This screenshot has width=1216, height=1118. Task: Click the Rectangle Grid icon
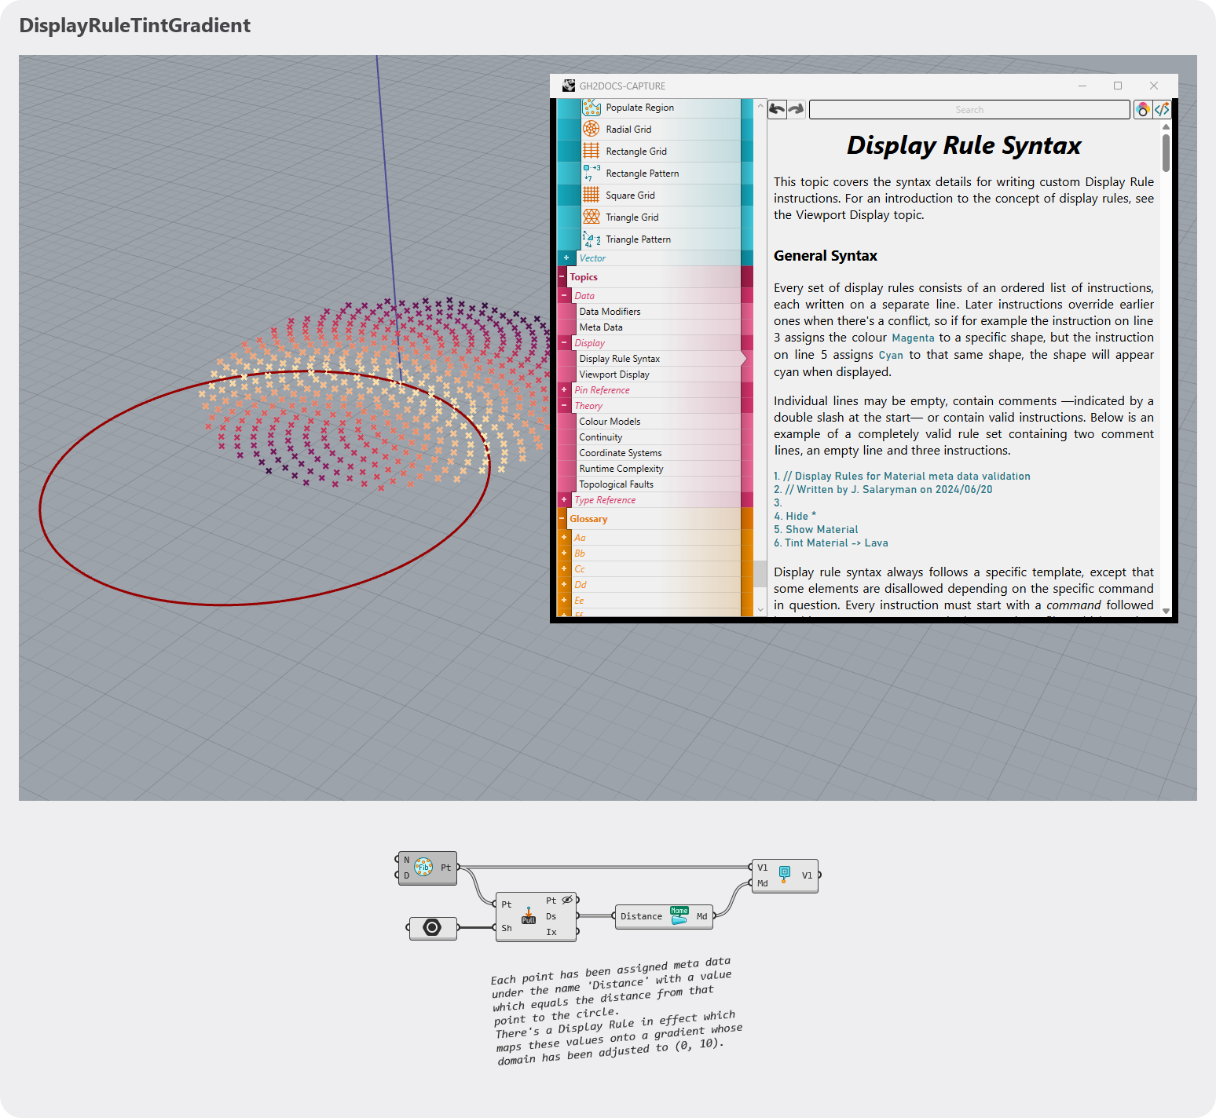pos(592,152)
